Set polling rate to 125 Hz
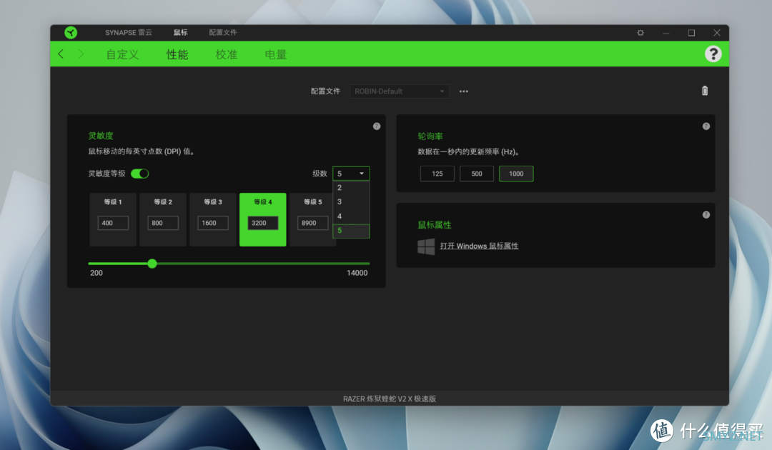 pyautogui.click(x=437, y=174)
